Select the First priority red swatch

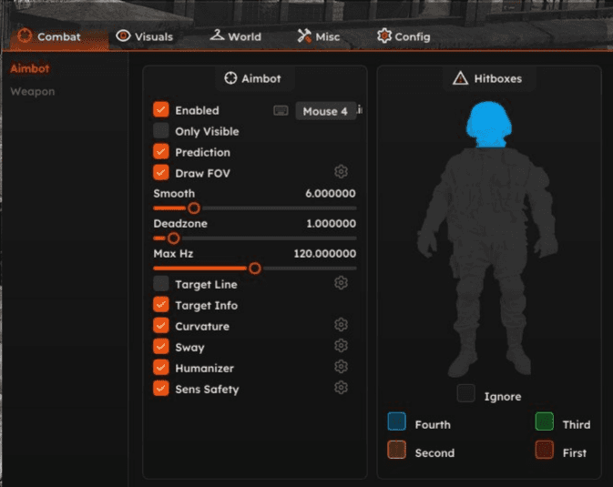(544, 450)
